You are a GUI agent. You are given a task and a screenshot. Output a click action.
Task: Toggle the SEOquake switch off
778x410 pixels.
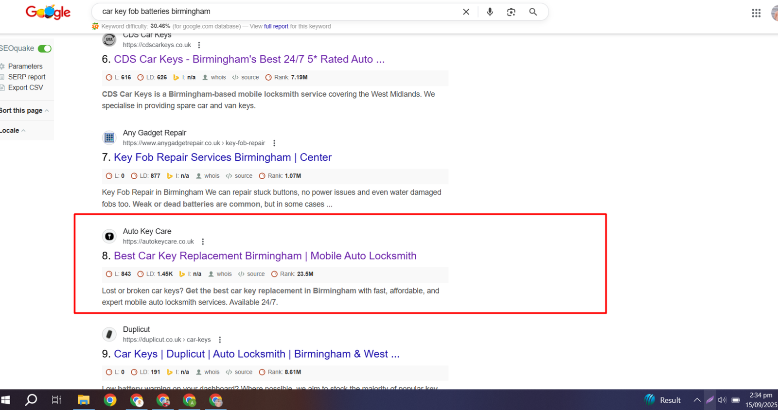45,49
